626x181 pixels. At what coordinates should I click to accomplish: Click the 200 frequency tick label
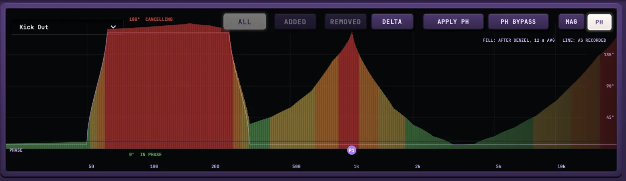click(215, 167)
